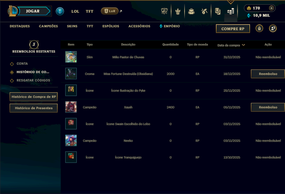This screenshot has height=194, width=285.
Task: Open the blue exclamation alert icon
Action: [x=60, y=11]
